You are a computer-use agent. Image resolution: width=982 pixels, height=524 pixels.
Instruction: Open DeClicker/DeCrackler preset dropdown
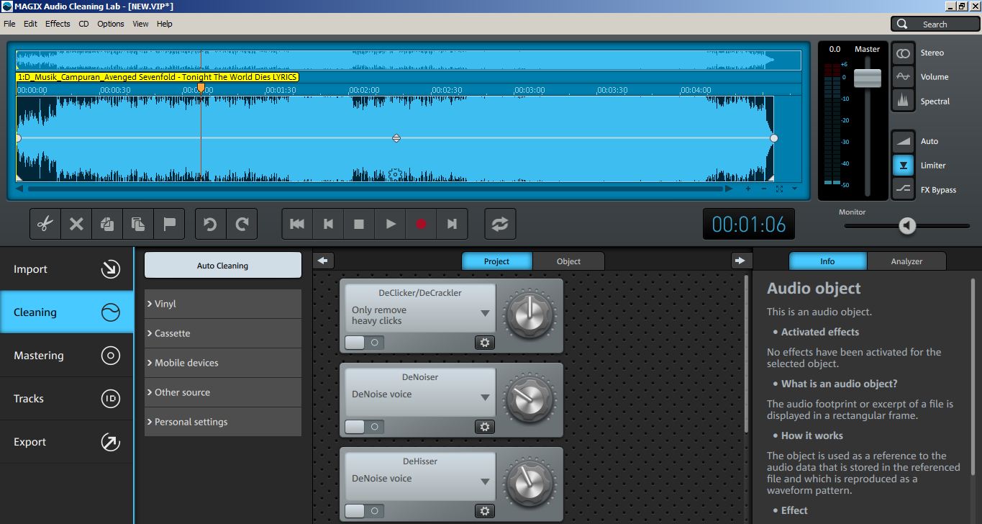485,314
